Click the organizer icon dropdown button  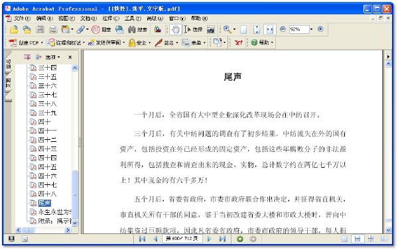[x=67, y=29]
